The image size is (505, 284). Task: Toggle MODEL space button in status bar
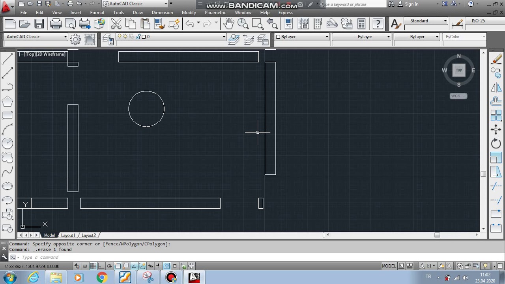click(x=389, y=266)
